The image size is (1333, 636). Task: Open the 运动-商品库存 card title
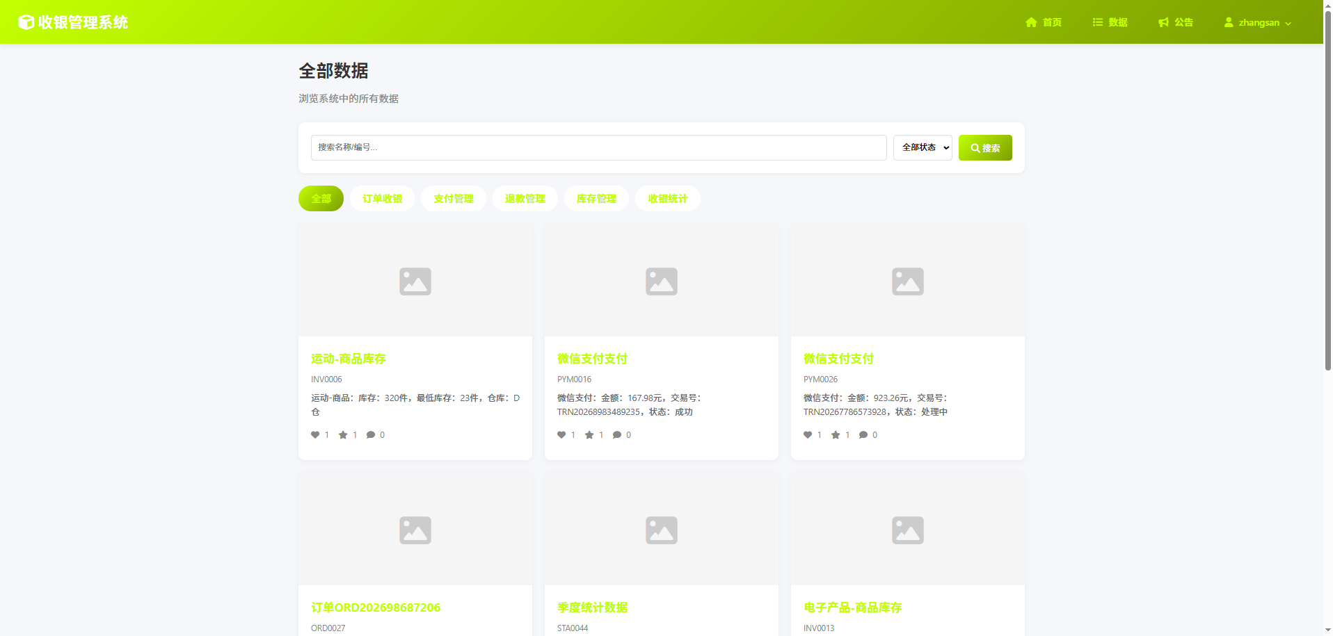coord(349,359)
